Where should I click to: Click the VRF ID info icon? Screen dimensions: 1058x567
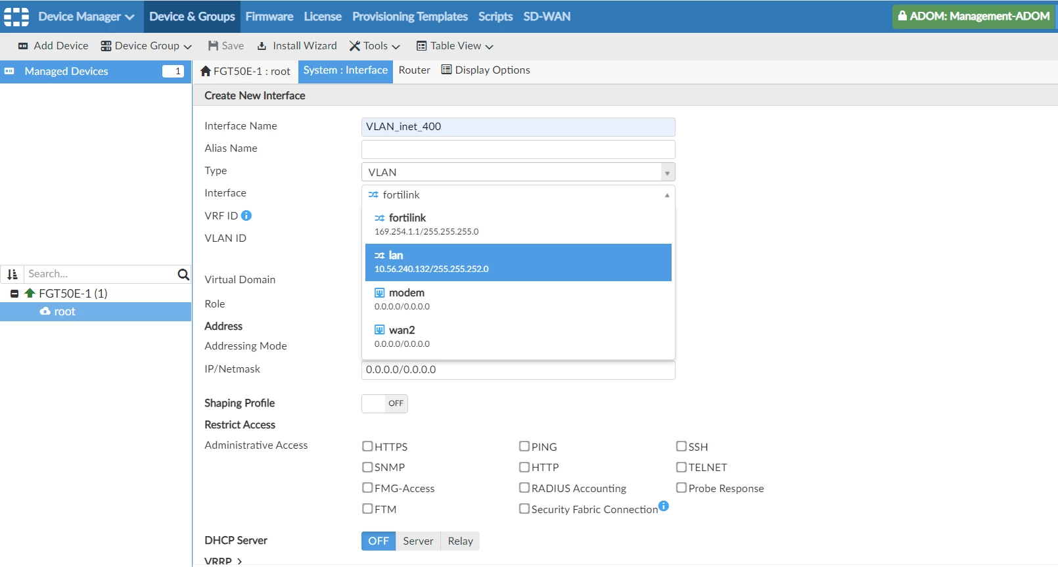(246, 215)
